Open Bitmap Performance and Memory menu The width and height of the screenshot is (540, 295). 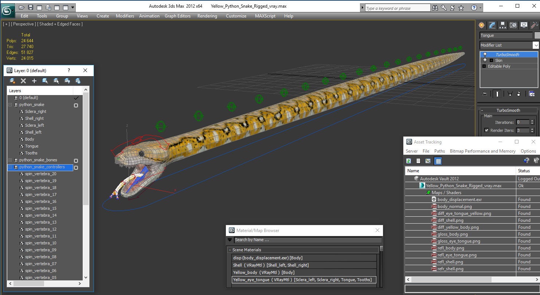(483, 151)
